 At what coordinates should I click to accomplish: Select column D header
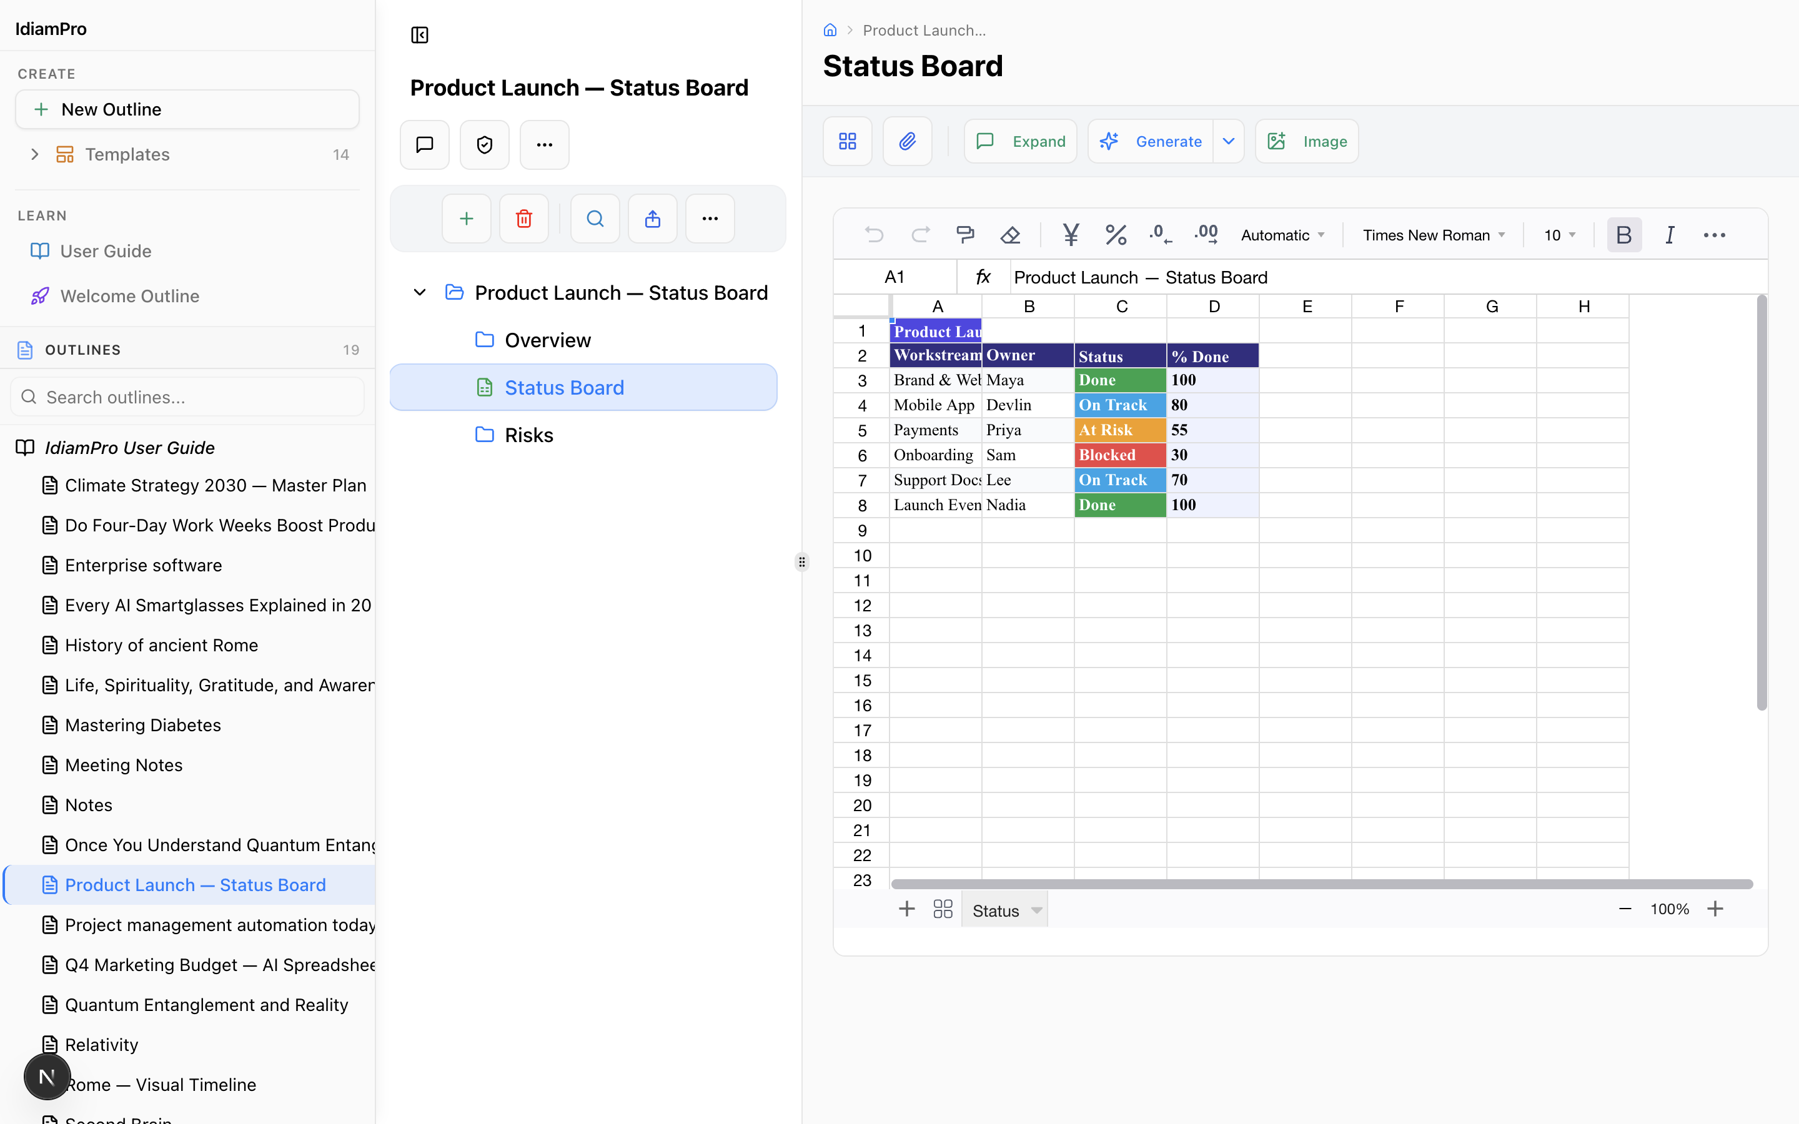pos(1213,306)
